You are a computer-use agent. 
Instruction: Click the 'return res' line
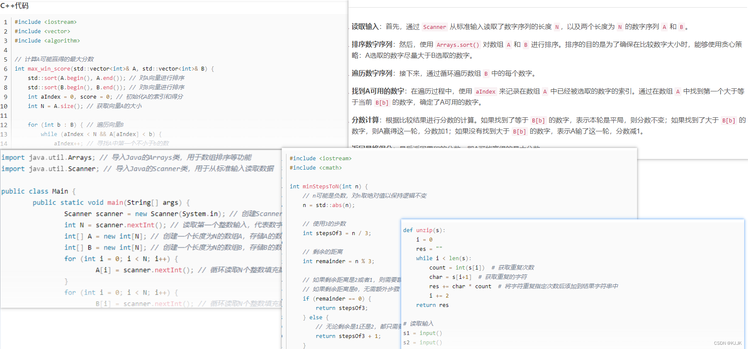point(432,305)
